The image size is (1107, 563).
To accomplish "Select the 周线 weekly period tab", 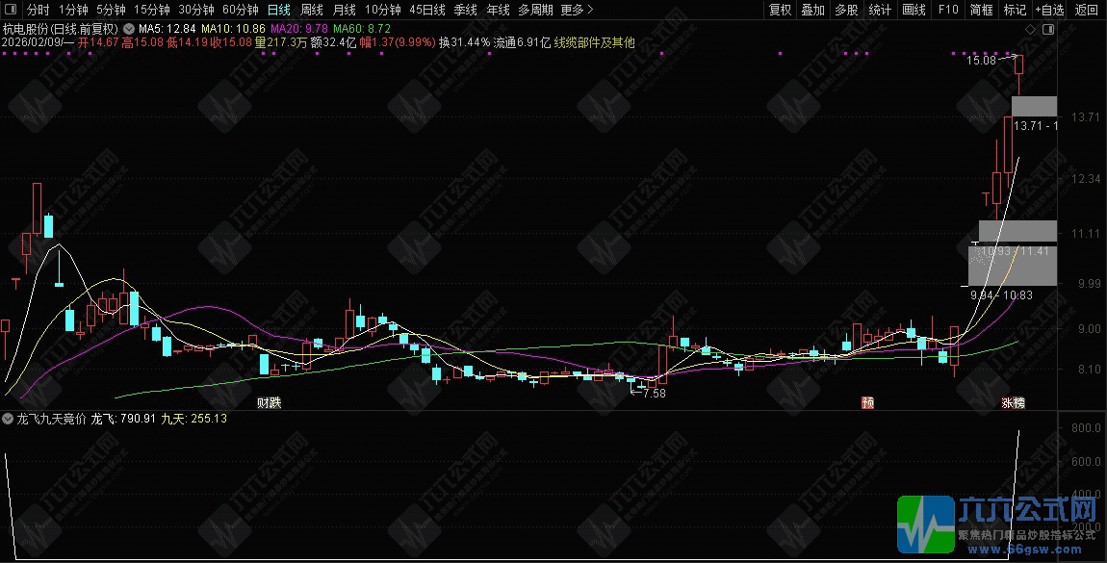I will pos(312,11).
